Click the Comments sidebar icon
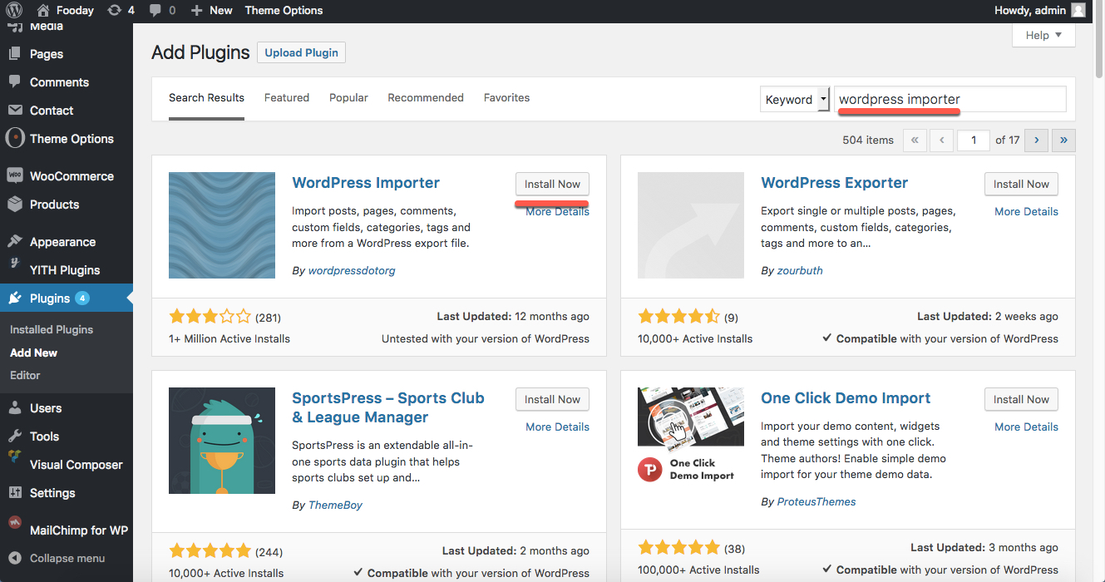 tap(14, 82)
